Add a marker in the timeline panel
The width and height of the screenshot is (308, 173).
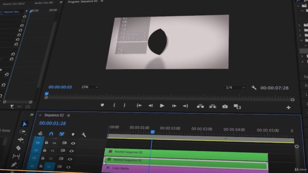[73, 135]
